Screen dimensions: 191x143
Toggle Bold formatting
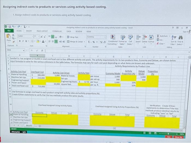20,41
